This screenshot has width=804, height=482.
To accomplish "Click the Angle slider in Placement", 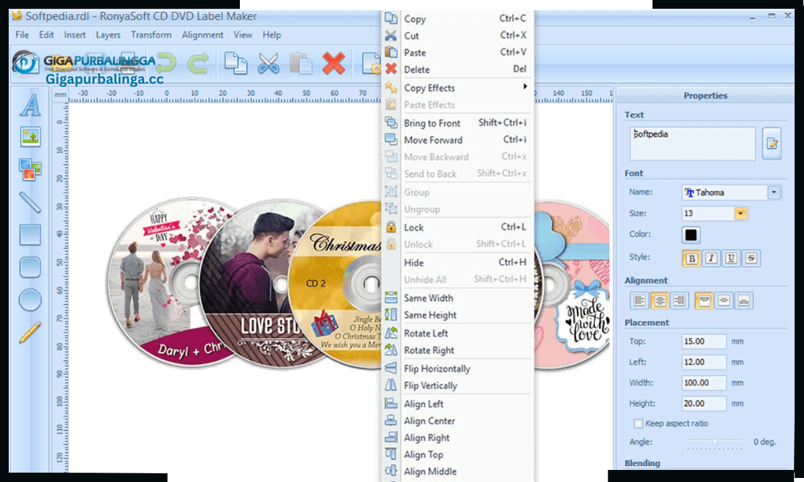I will [x=716, y=442].
